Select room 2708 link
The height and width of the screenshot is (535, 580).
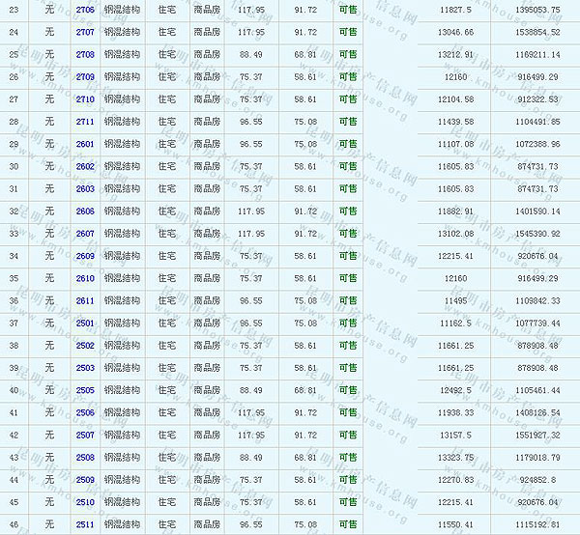point(85,54)
